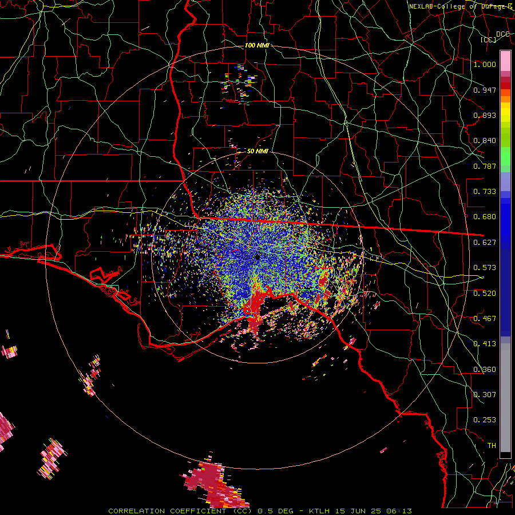Screen dimensions: 515x515
Task: Select the 0.733 scale value
Action: [x=485, y=191]
